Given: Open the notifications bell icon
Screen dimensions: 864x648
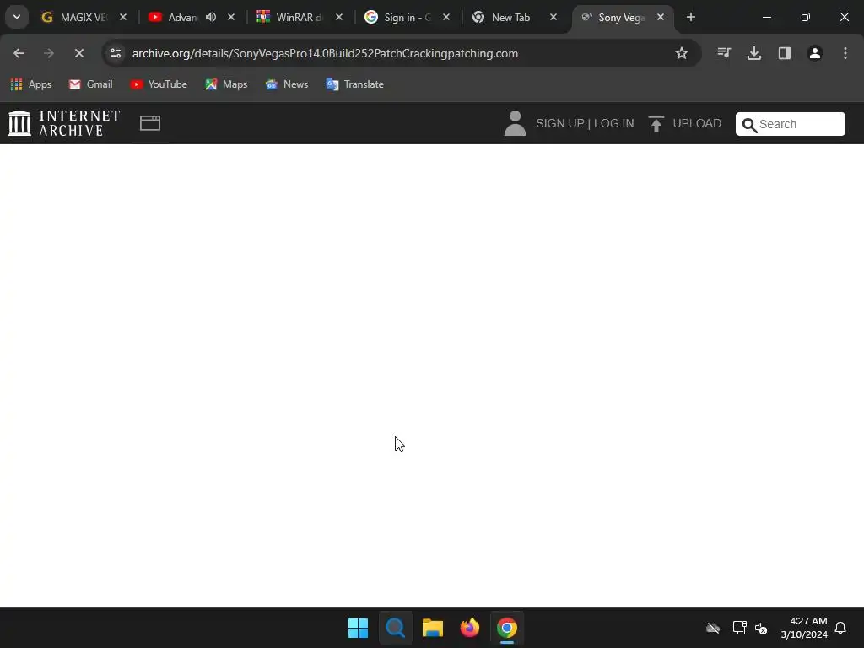Looking at the screenshot, I should pos(840,628).
